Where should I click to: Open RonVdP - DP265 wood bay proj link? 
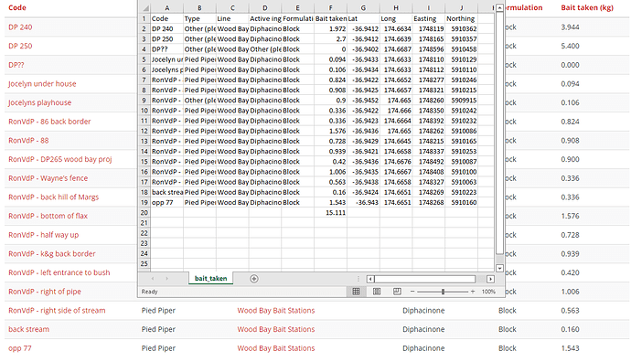point(60,159)
